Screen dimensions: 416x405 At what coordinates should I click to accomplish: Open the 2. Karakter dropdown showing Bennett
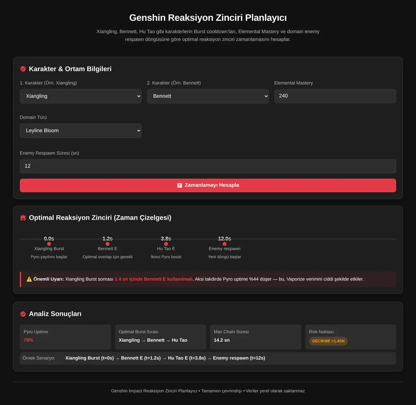pos(208,96)
